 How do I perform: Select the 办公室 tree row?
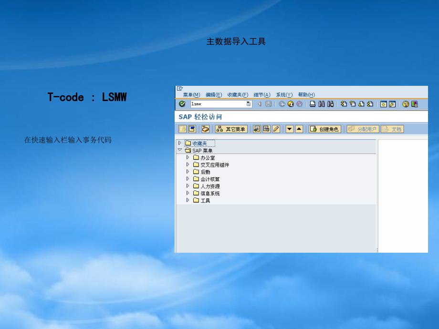click(204, 158)
